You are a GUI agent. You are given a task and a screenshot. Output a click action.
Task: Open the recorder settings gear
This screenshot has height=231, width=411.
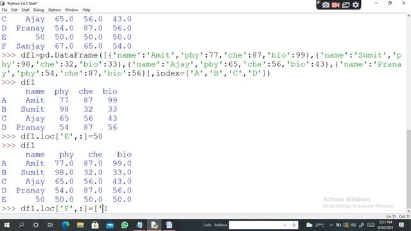click(356, 4)
